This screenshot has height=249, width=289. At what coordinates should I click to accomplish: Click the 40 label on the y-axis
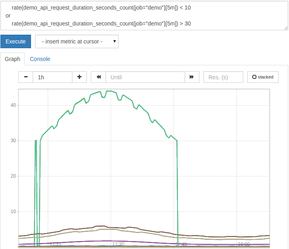click(x=13, y=105)
